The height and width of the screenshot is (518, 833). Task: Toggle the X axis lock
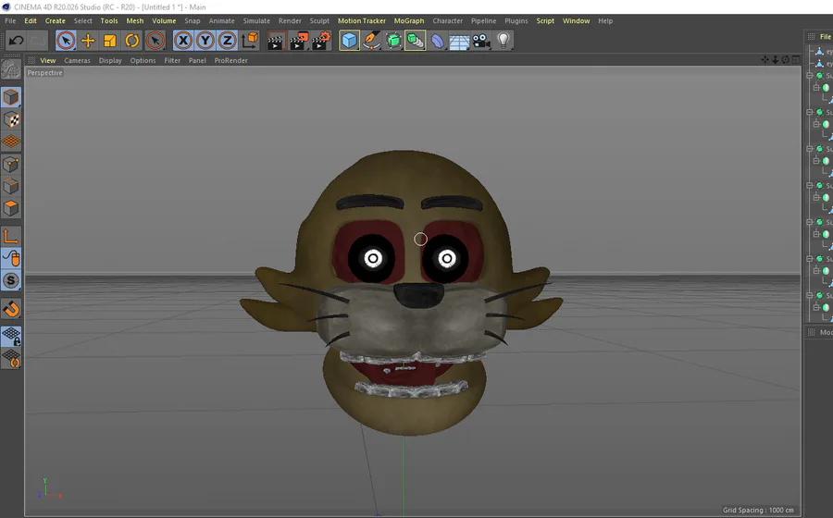(x=182, y=41)
